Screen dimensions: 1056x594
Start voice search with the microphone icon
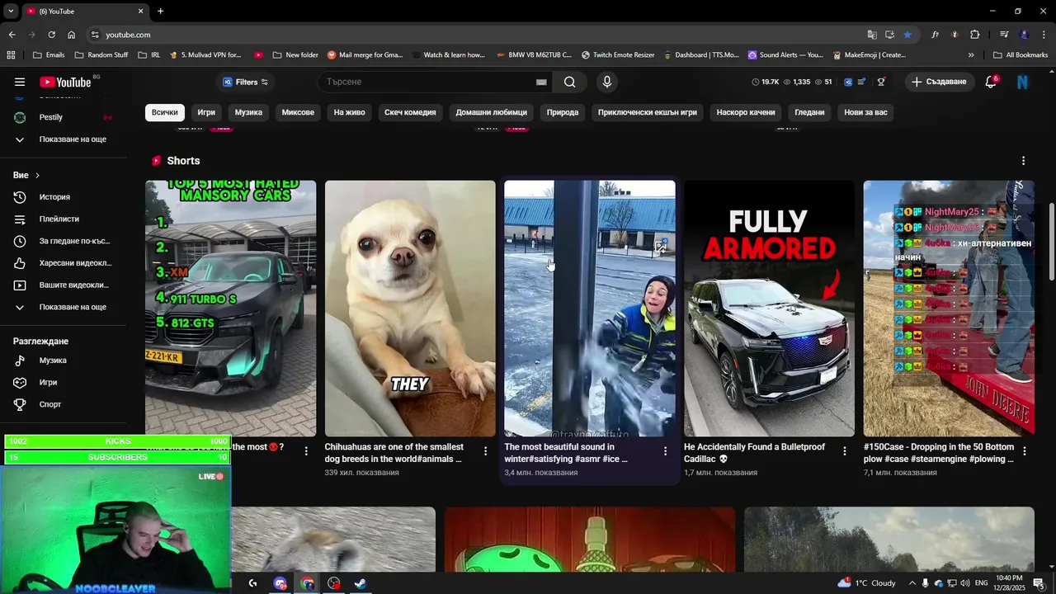point(607,82)
